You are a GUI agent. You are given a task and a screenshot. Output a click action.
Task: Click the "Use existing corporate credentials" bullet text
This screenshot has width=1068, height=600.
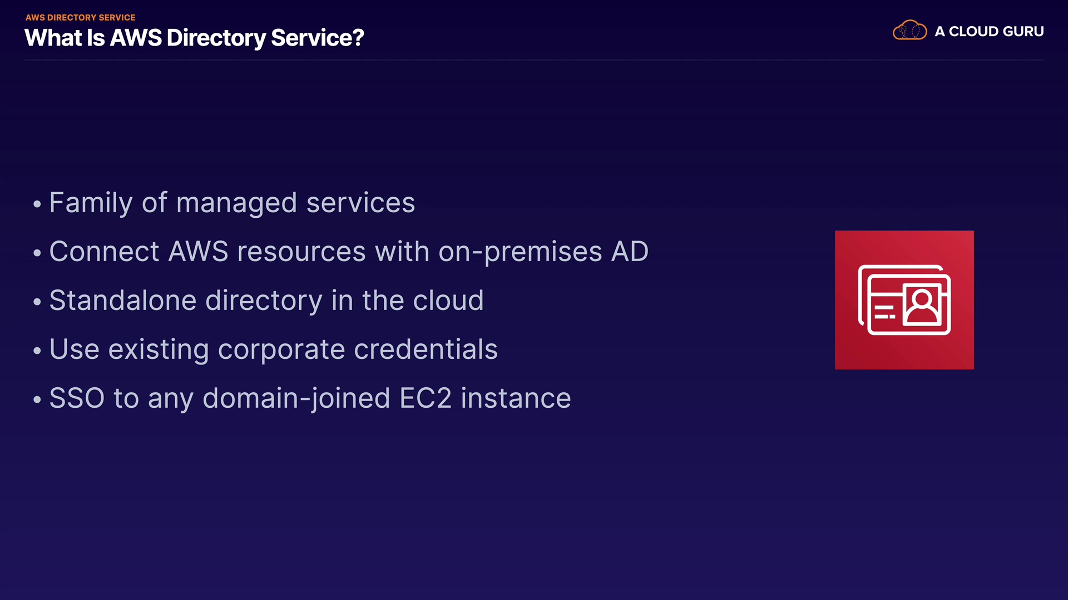[273, 349]
